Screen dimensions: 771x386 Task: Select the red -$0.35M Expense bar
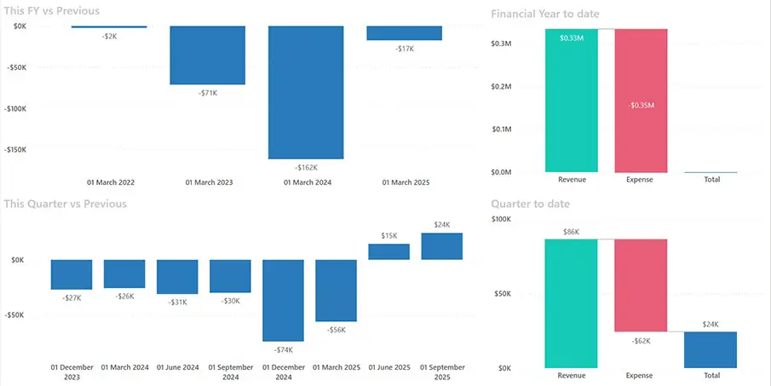(641, 101)
